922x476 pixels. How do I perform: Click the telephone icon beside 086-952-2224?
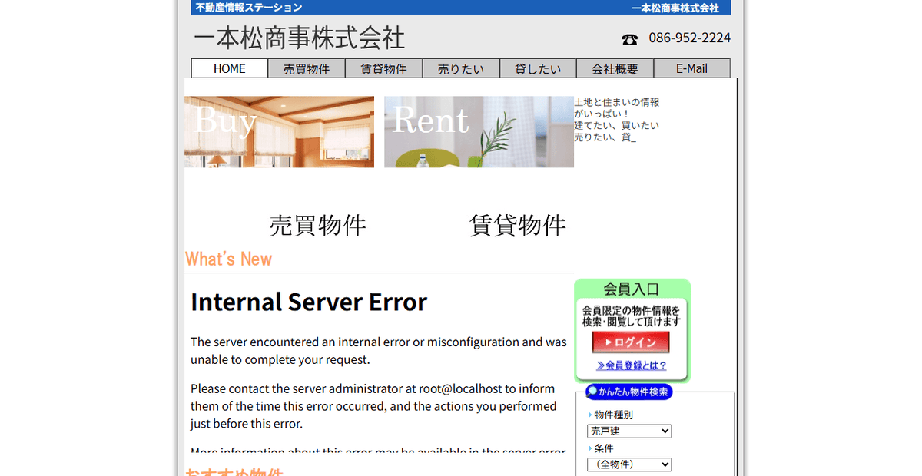tap(630, 38)
